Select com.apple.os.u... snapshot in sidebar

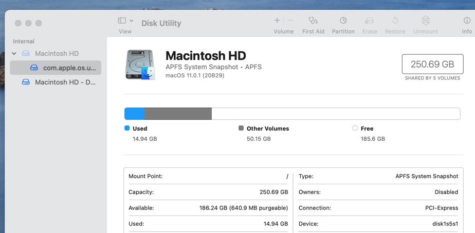pyautogui.click(x=56, y=68)
